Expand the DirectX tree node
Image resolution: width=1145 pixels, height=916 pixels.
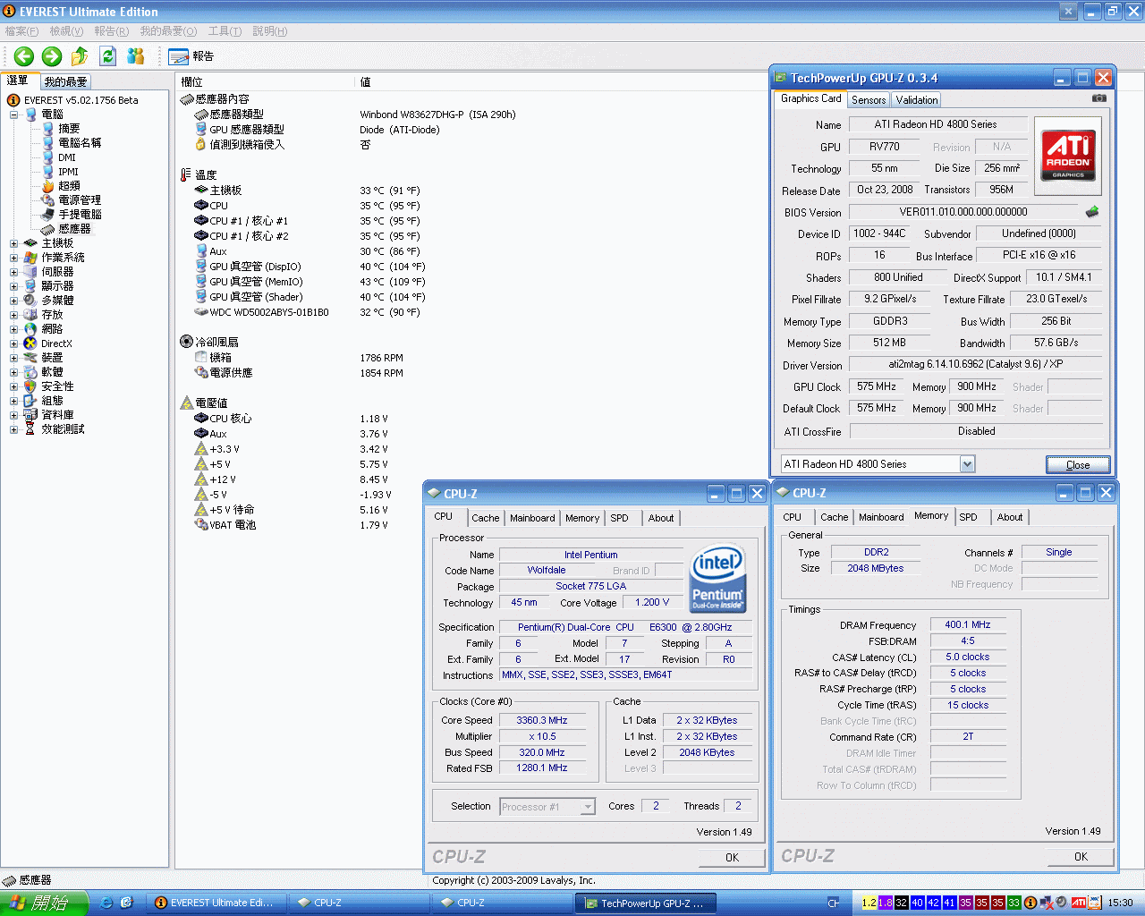tap(14, 343)
